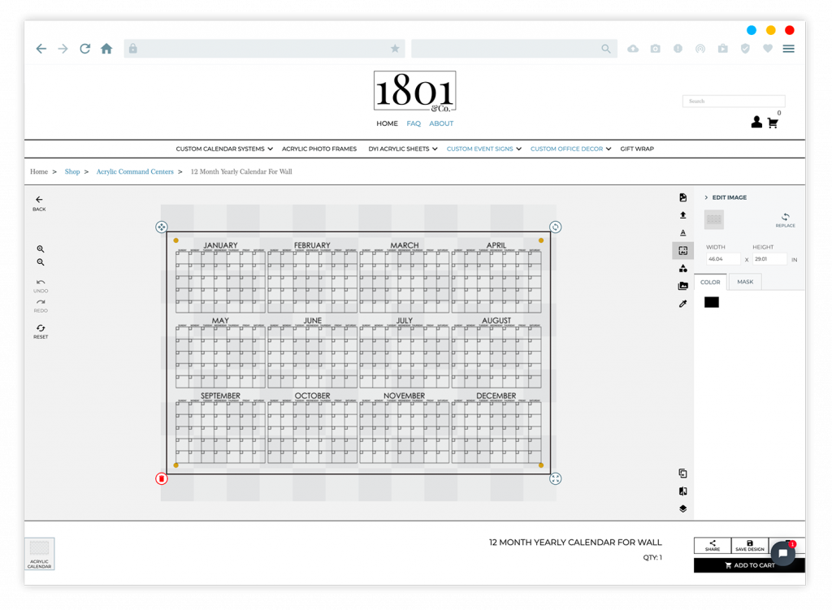Click the Width input field
Screen dimensions: 832x610
[x=722, y=259]
